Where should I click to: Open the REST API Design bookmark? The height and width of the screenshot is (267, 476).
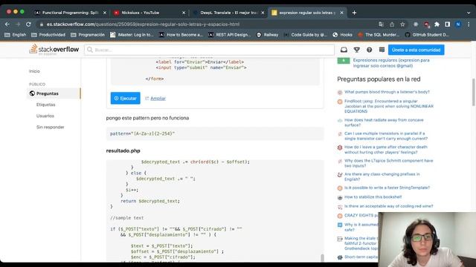click(230, 35)
